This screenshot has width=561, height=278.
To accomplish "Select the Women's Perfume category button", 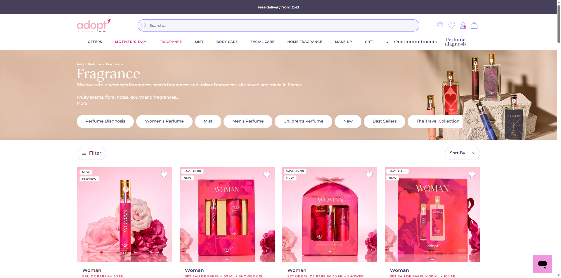I will (x=164, y=121).
